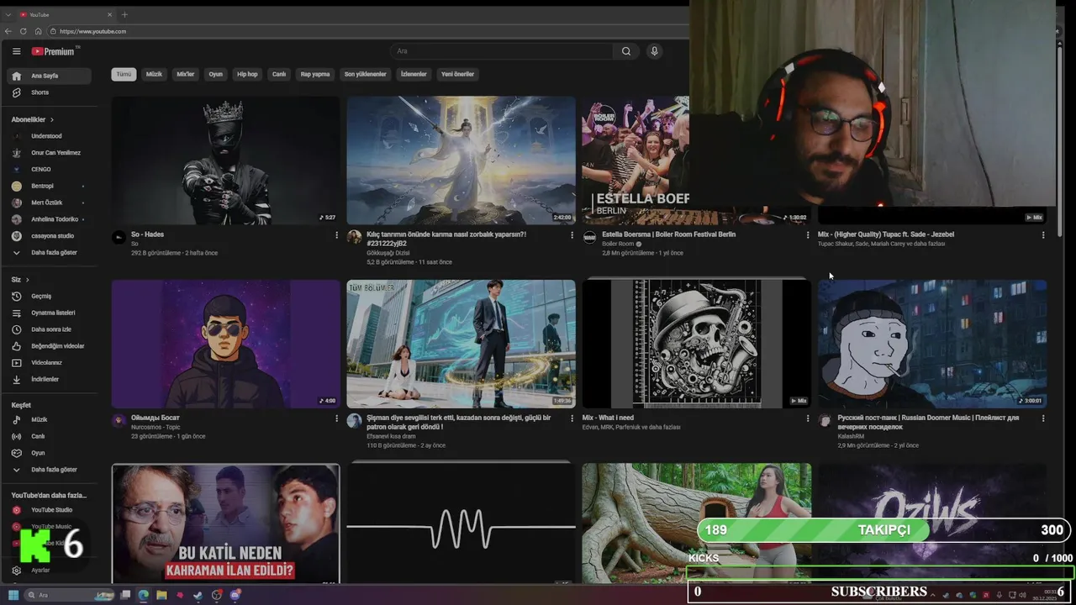Expand Abonelikler subscriptions section

pos(33,120)
